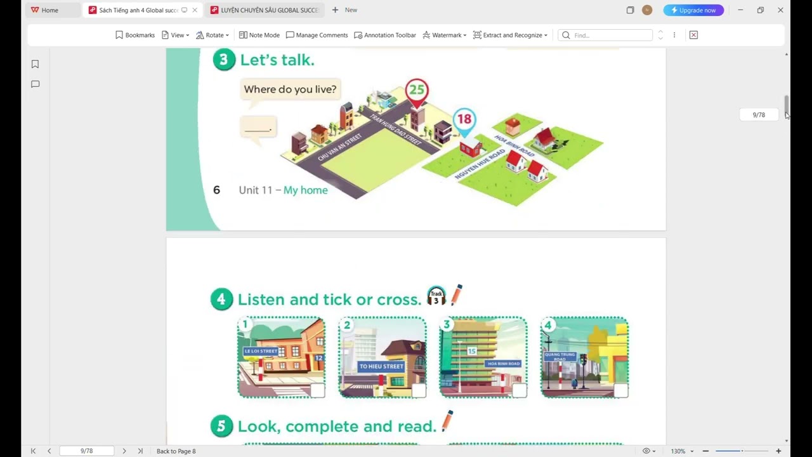Open the Extract and Recognize dropdown
This screenshot has height=457, width=812.
click(x=510, y=36)
